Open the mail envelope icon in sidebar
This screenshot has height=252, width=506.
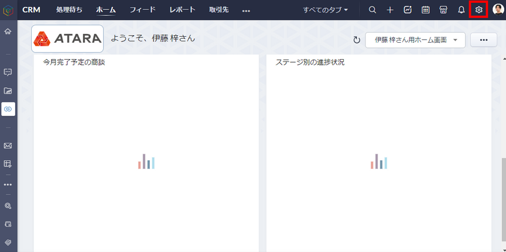[8, 146]
